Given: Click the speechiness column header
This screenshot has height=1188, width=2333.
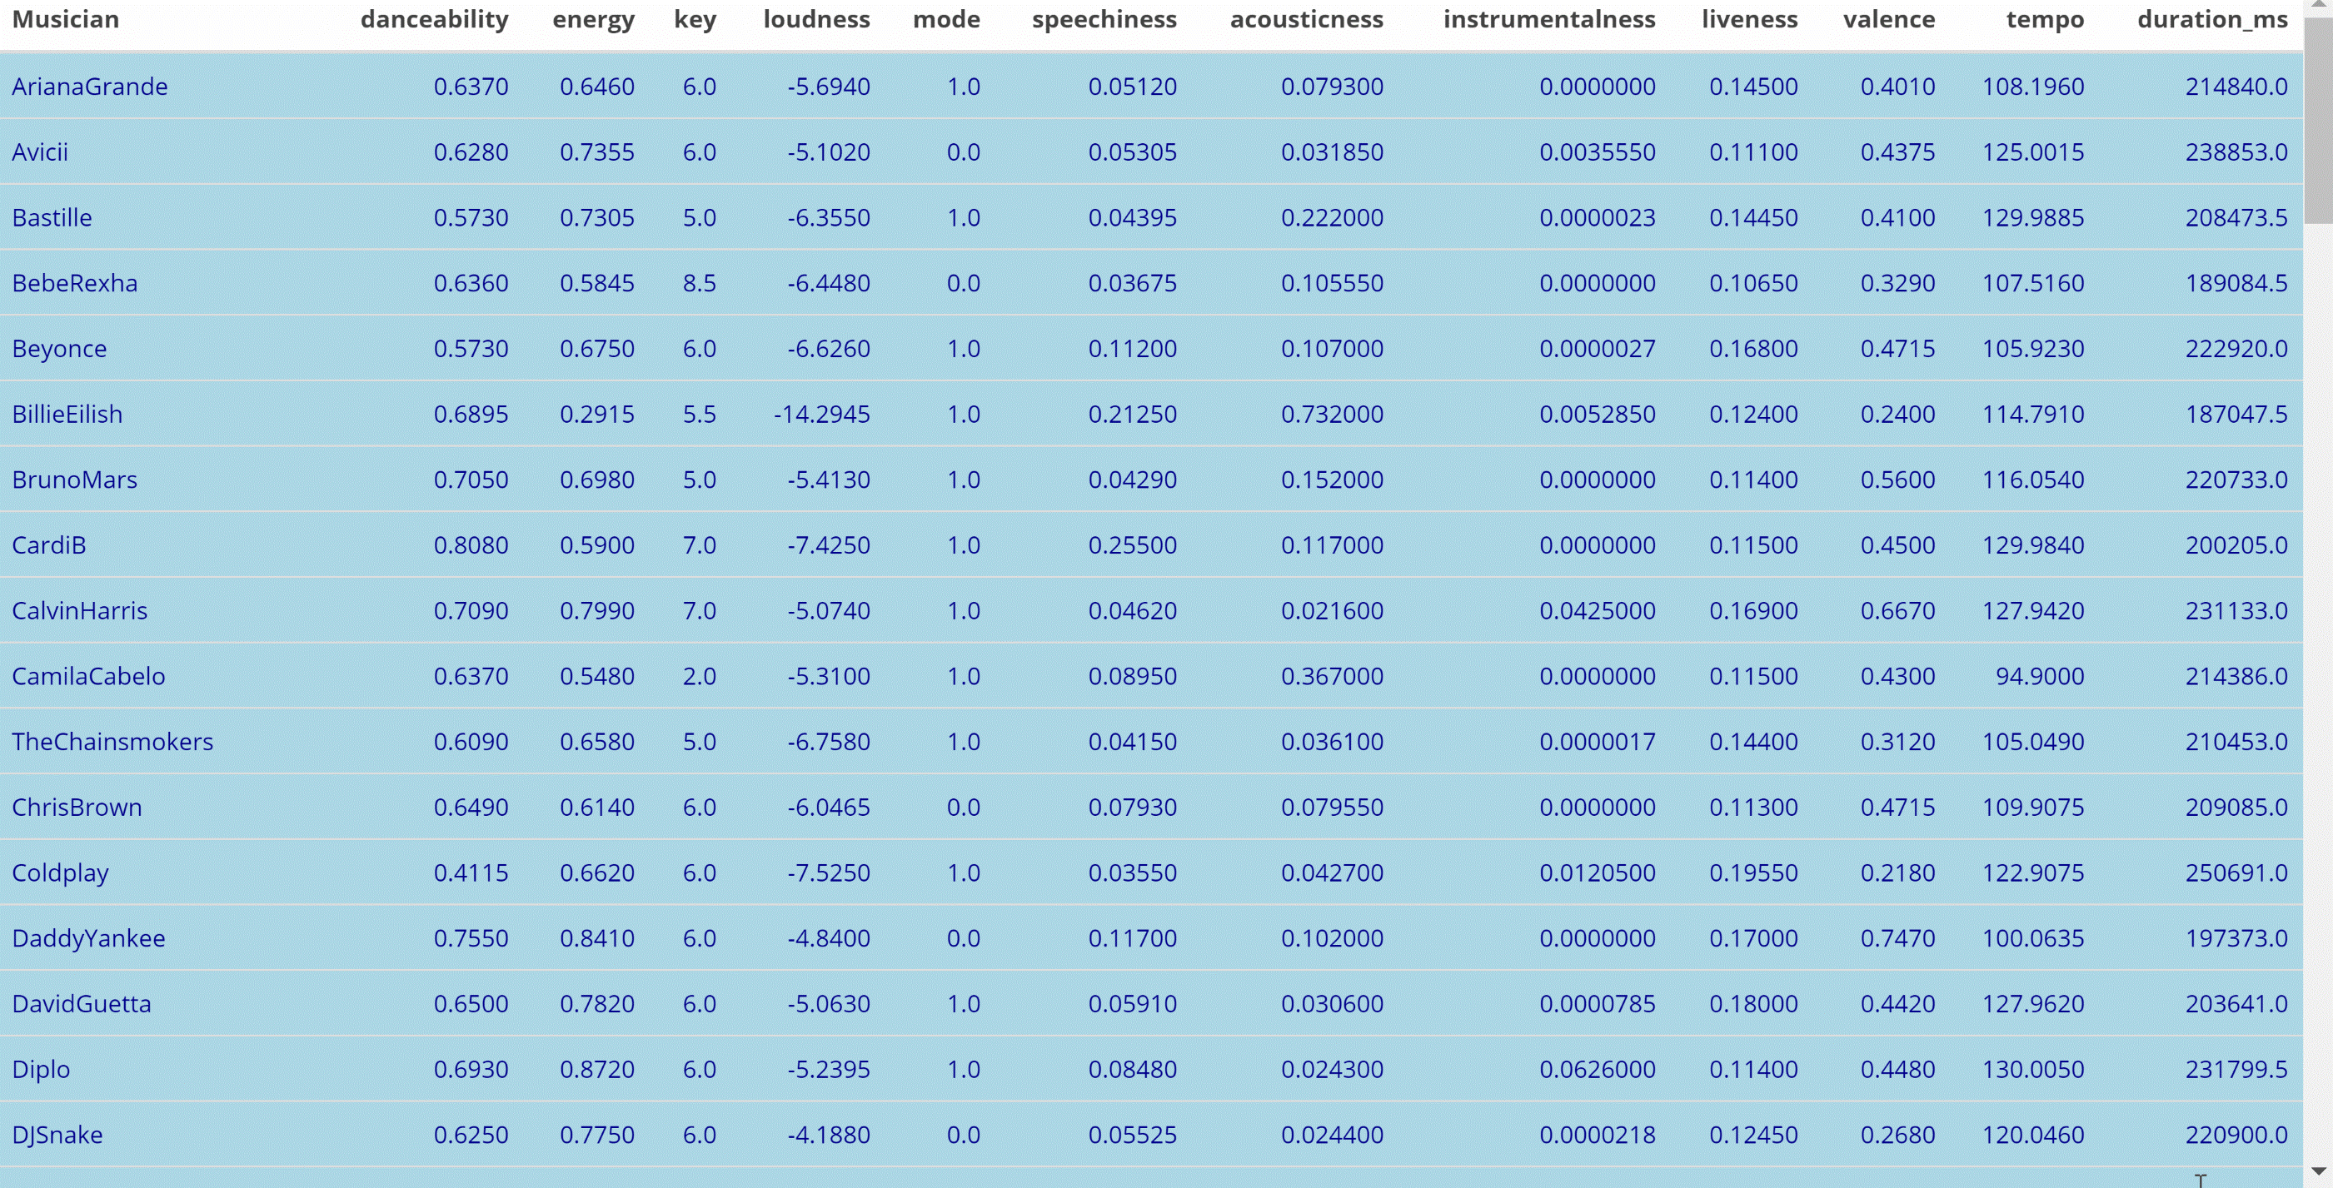Looking at the screenshot, I should pyautogui.click(x=1103, y=20).
